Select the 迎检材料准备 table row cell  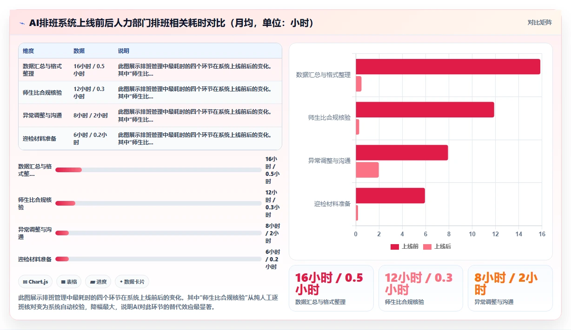[x=44, y=139]
